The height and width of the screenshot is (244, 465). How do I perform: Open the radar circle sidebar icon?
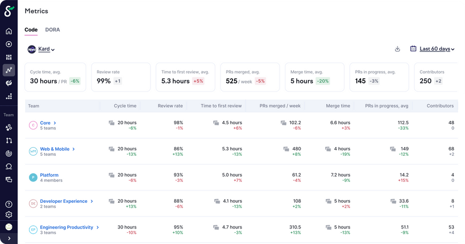click(9, 154)
